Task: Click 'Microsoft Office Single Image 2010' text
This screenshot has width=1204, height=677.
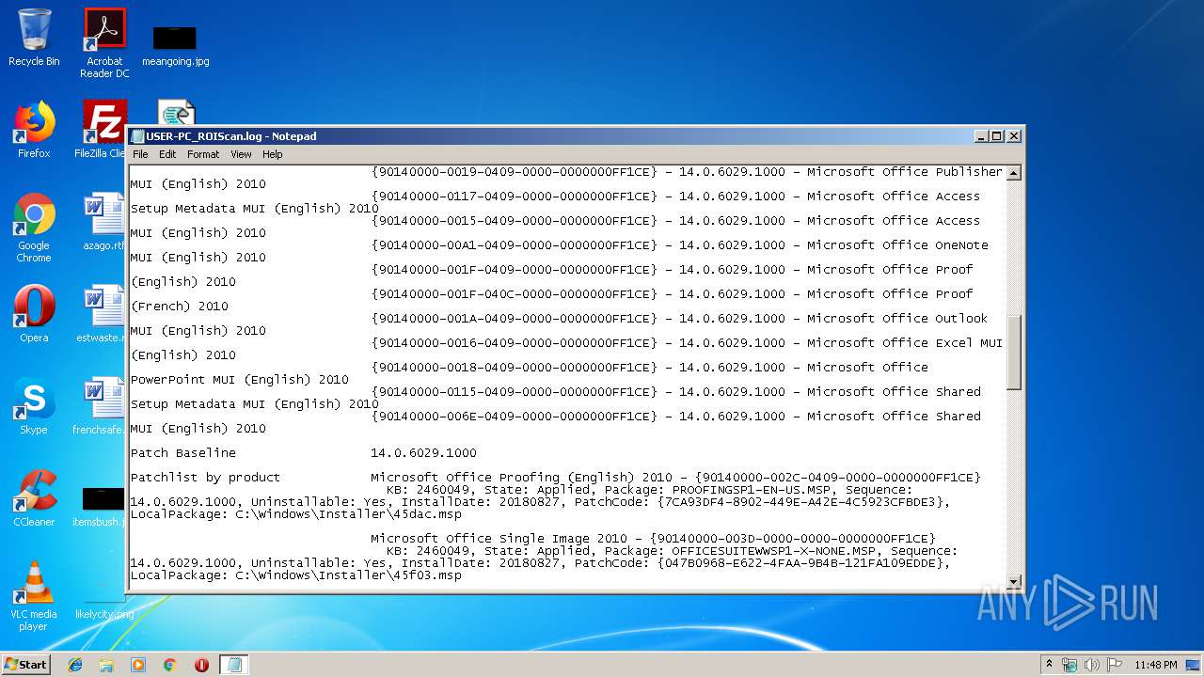Action: (x=499, y=539)
